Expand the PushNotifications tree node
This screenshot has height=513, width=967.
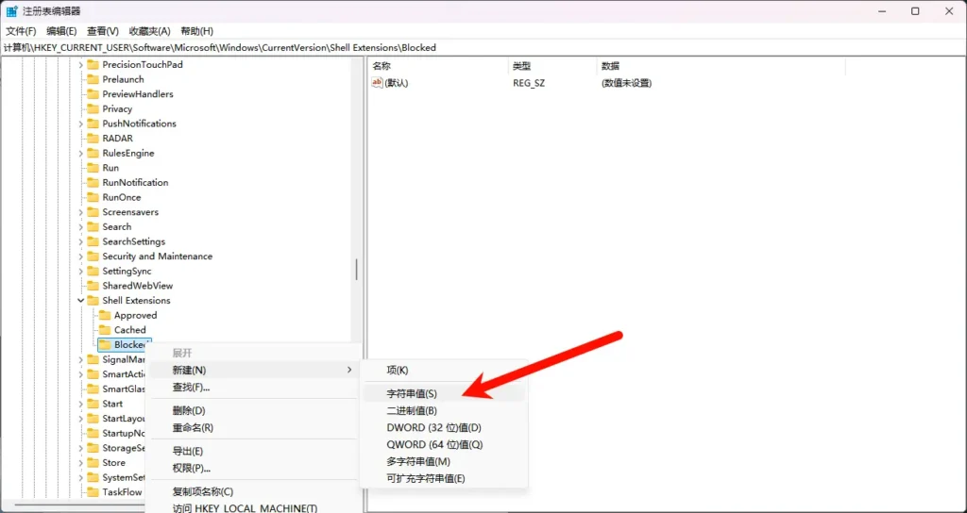pos(81,124)
